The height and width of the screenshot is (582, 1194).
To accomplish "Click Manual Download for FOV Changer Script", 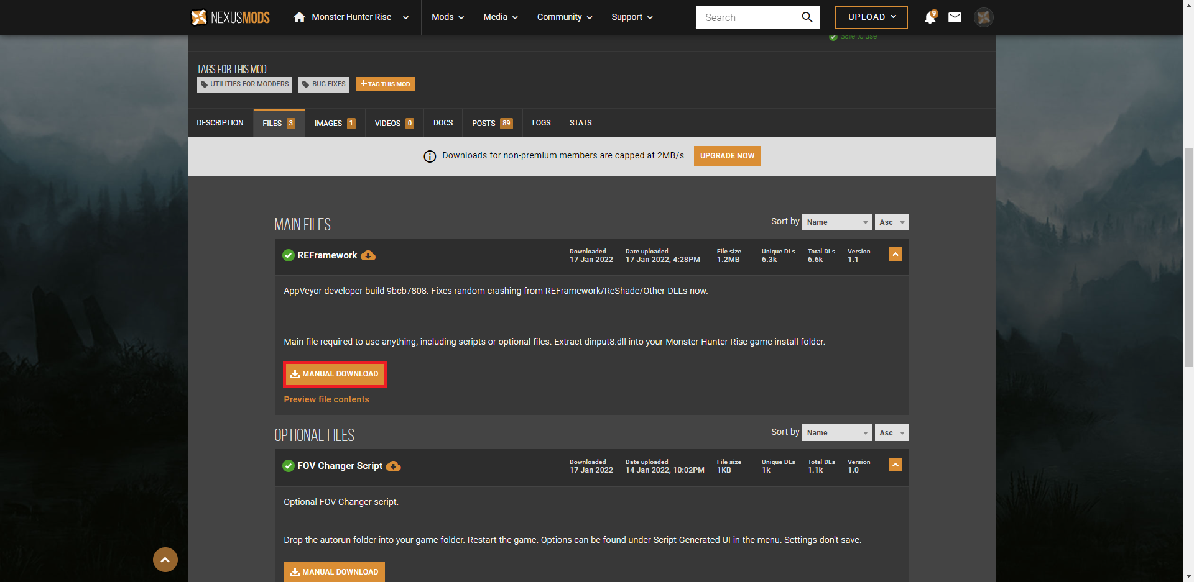I will [x=335, y=572].
